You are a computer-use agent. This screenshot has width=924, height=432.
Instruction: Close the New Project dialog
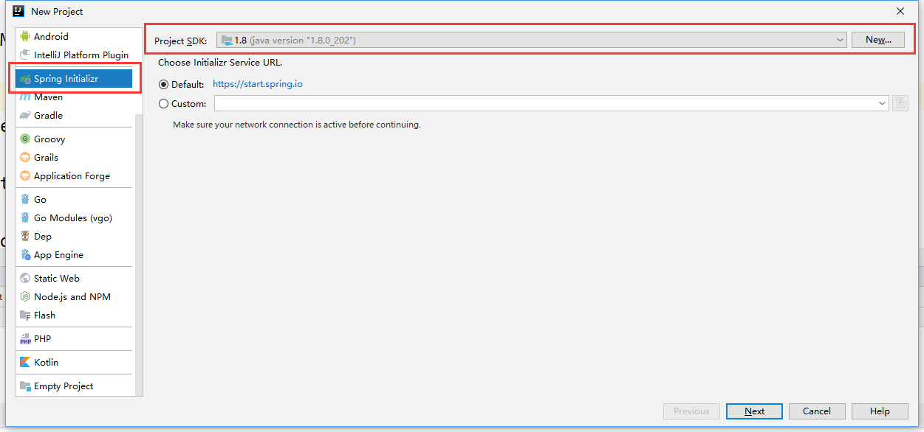900,11
